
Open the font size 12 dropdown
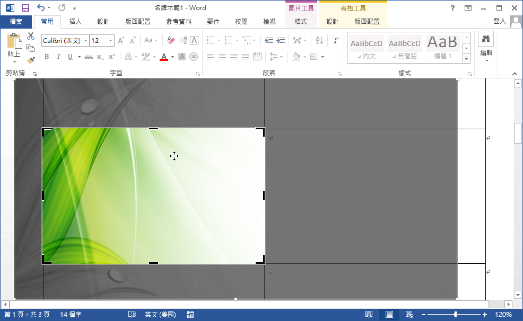click(x=110, y=40)
